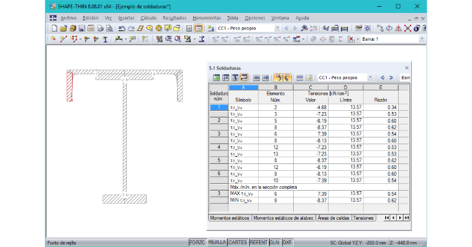Click the blue info sphere icon
The width and height of the screenshot is (472, 247).
tap(416, 28)
